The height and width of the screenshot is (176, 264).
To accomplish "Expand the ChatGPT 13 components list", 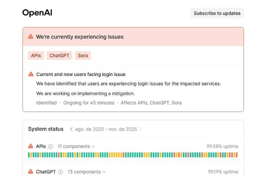I will pyautogui.click(x=87, y=172).
